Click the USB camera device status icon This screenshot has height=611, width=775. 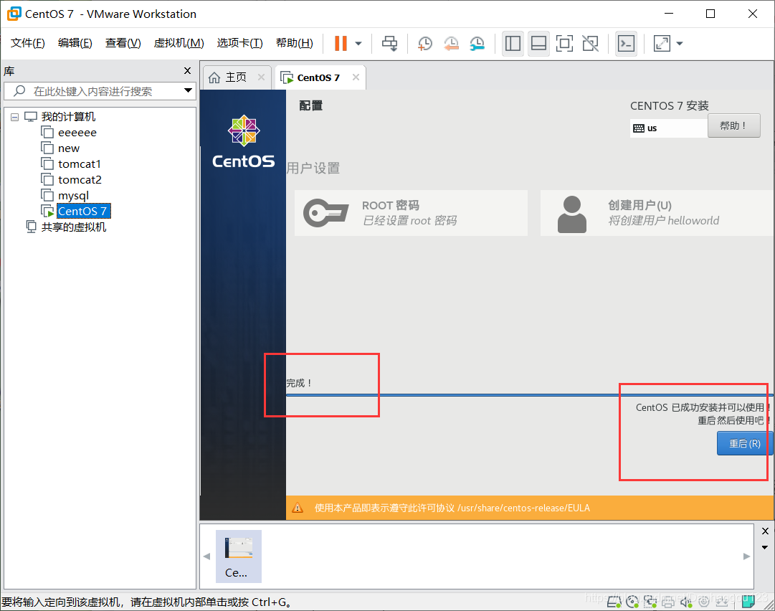click(x=703, y=602)
